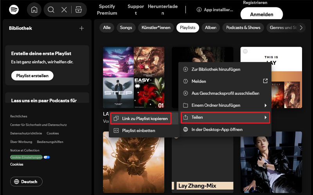Expand the Teilen submenu arrow
Screen dimensions: 313x195
[266, 117]
